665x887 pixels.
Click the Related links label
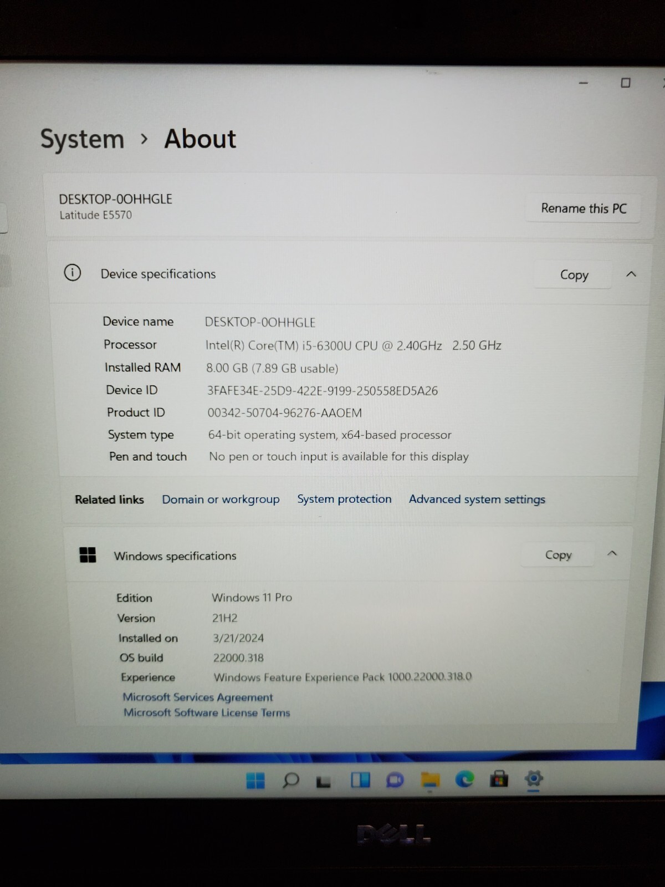coord(109,500)
